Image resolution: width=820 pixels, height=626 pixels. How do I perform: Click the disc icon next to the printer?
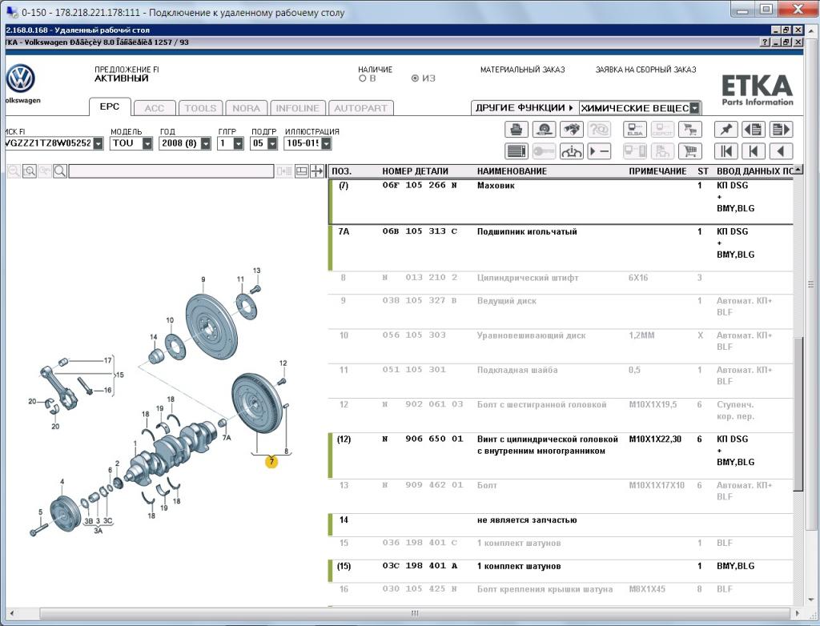544,129
